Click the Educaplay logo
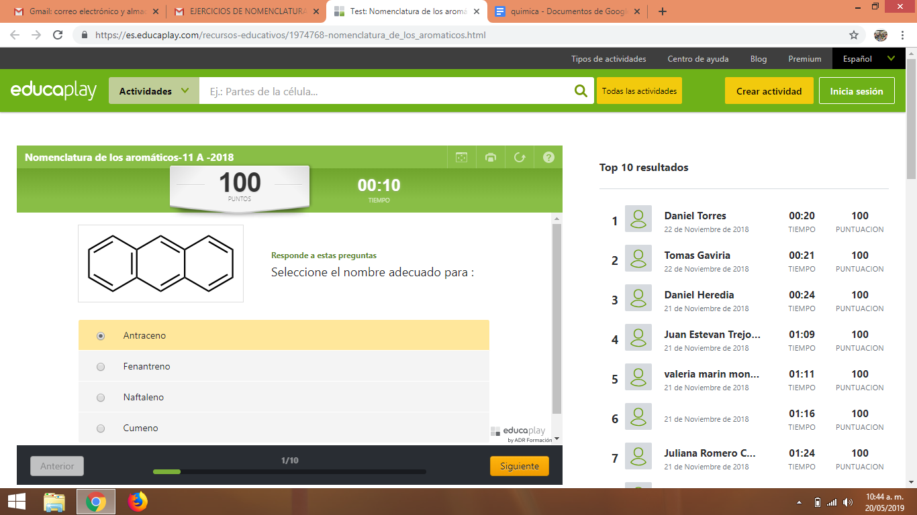This screenshot has width=917, height=515. click(54, 91)
